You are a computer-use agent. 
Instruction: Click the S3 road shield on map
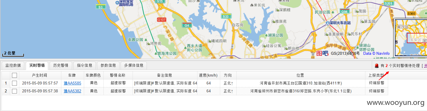point(101,6)
